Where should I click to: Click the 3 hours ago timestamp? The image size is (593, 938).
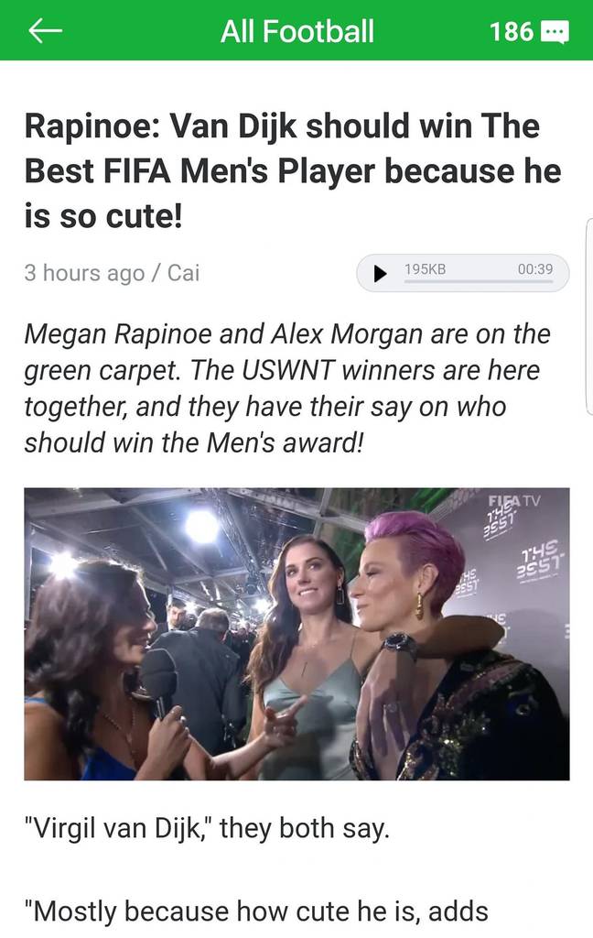tap(84, 273)
